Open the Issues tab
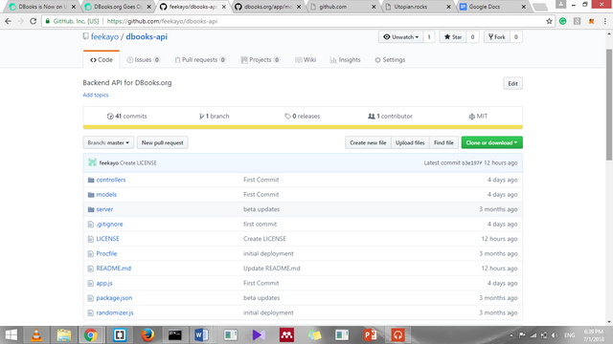Viewport: 613px width, 344px height. 143,59
